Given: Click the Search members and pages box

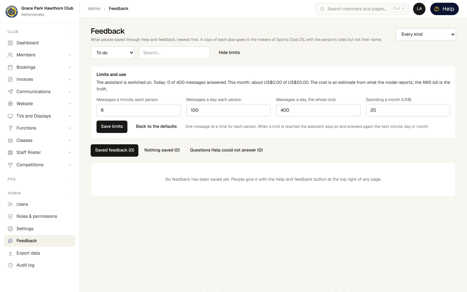Looking at the screenshot, I should 362,9.
